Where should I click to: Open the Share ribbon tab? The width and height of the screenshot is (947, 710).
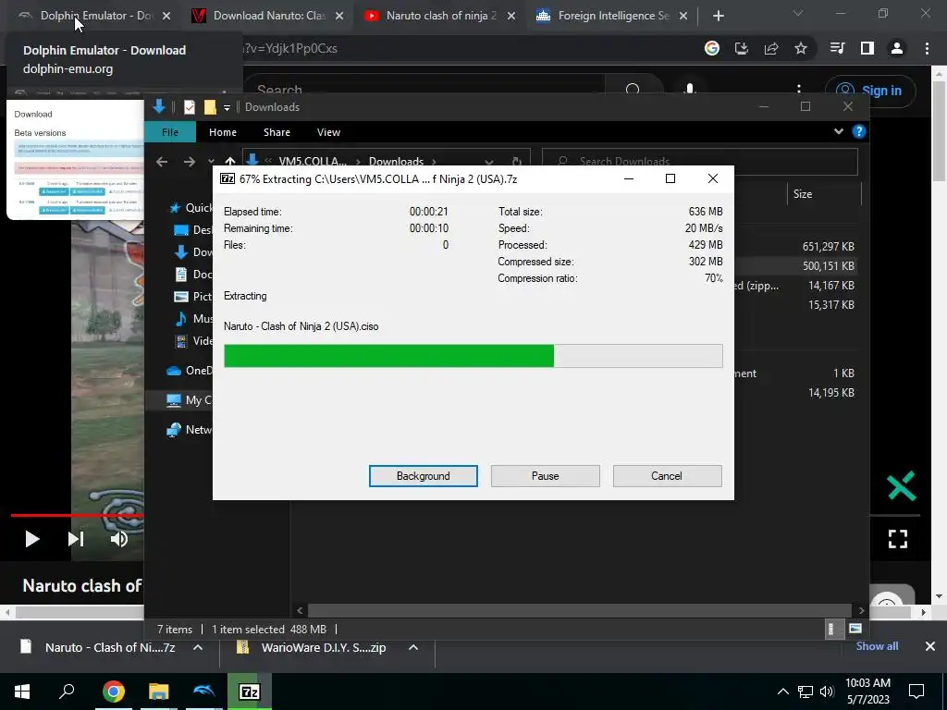click(277, 132)
